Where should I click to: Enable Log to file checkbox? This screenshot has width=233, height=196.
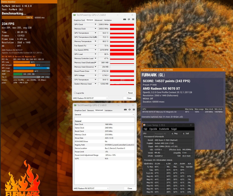(x=75, y=93)
